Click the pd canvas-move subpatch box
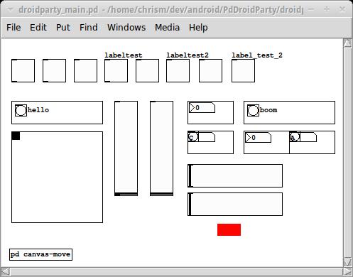353x277 pixels. tap(40, 254)
